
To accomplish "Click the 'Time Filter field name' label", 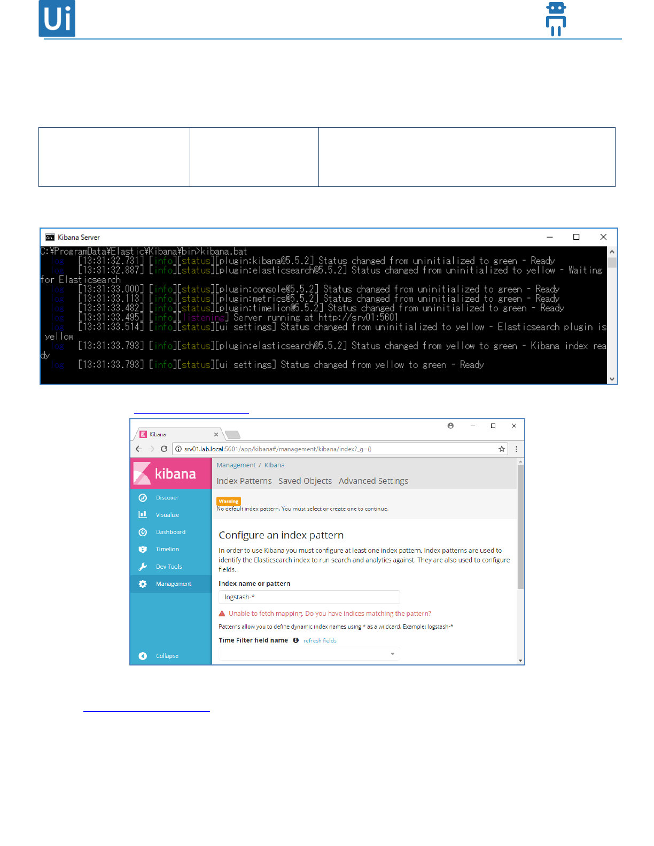I will click(x=253, y=640).
